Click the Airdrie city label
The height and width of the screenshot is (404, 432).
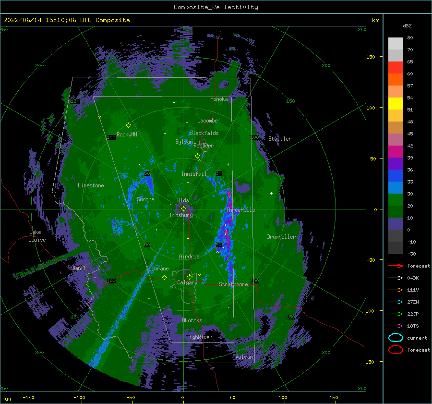pos(189,257)
